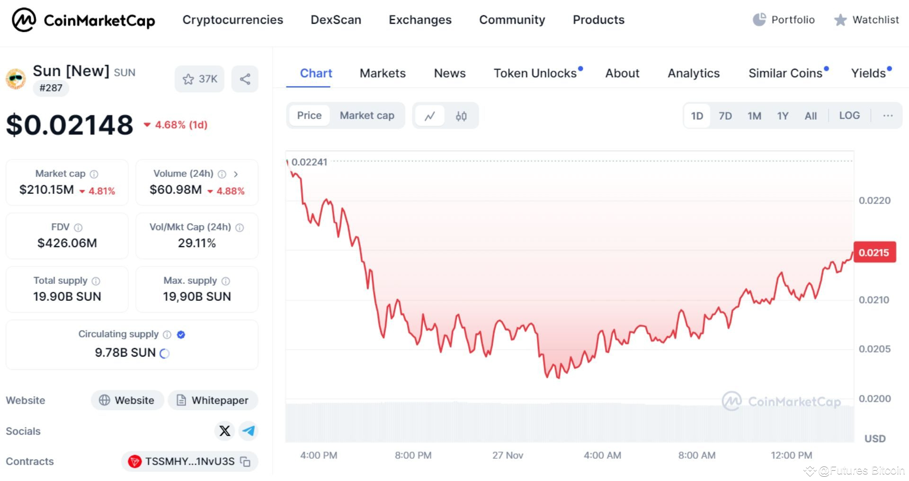
Task: Open the Whitepaper document button
Action: pyautogui.click(x=213, y=400)
